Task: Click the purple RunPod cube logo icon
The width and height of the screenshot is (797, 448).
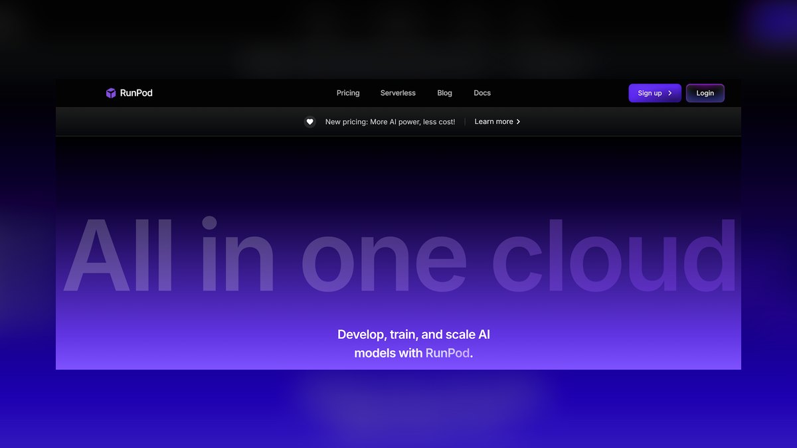Action: 111,93
